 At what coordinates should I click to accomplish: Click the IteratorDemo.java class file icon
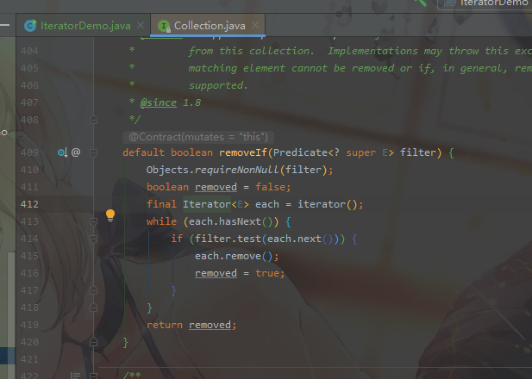31,25
